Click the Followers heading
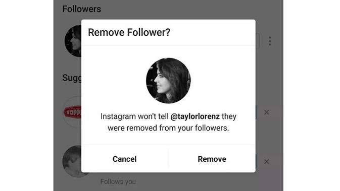The image size is (340, 191). coord(82,9)
